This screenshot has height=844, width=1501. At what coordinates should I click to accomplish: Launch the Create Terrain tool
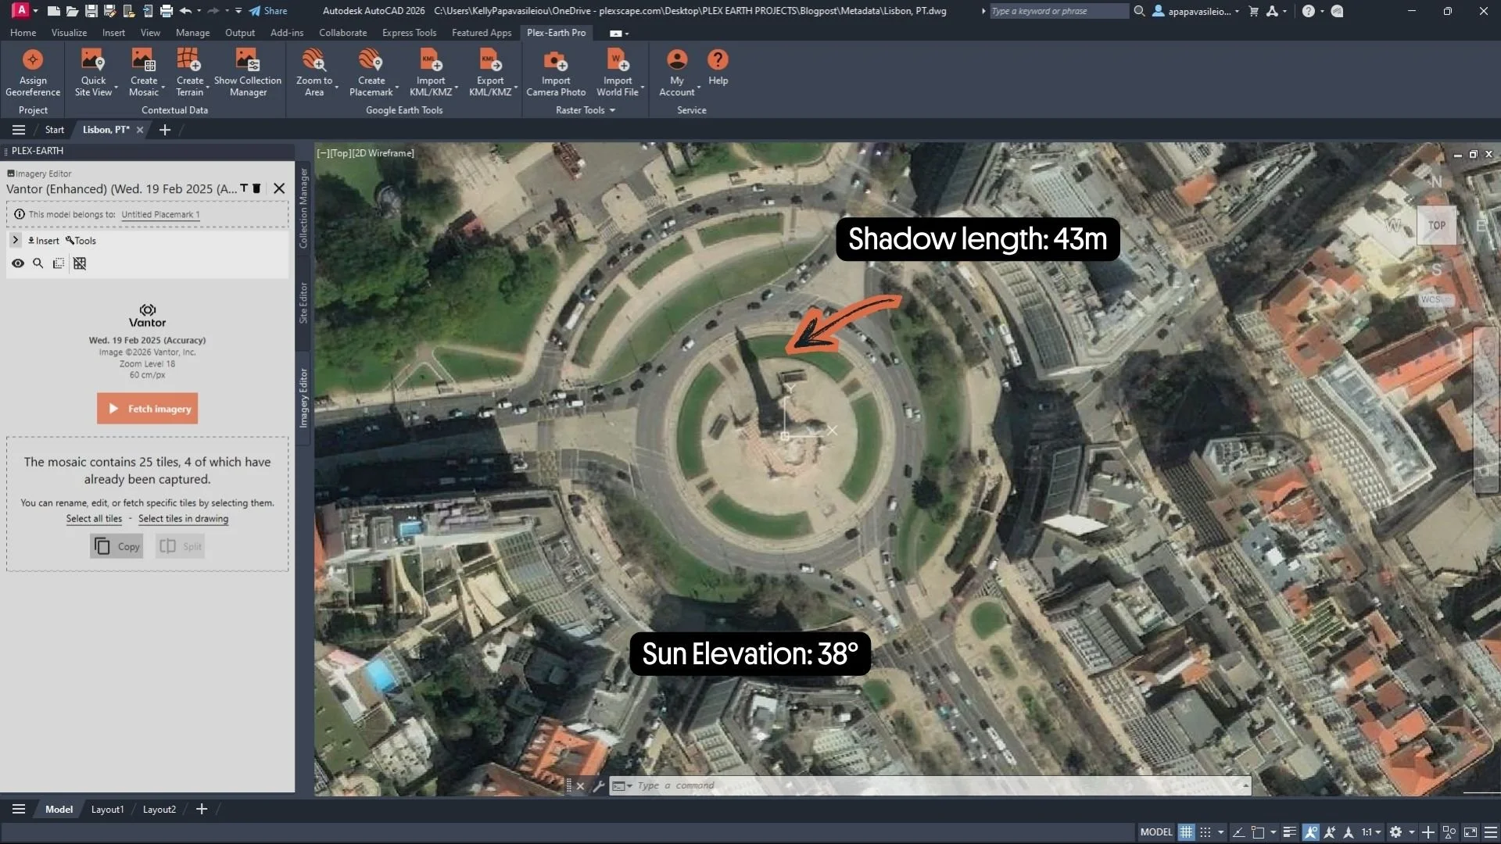point(189,73)
